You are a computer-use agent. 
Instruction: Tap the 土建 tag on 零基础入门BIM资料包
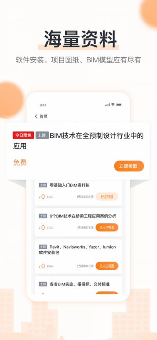tap(43, 185)
